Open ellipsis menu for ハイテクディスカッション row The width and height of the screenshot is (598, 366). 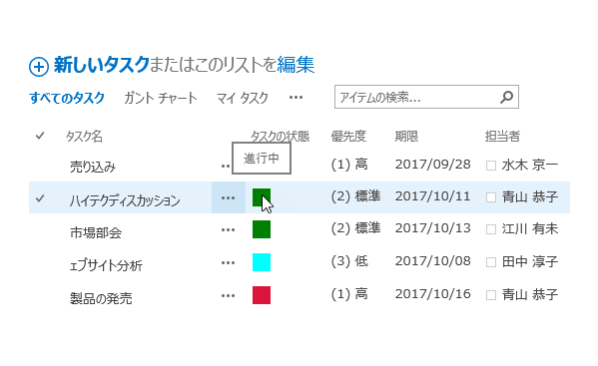point(228,197)
